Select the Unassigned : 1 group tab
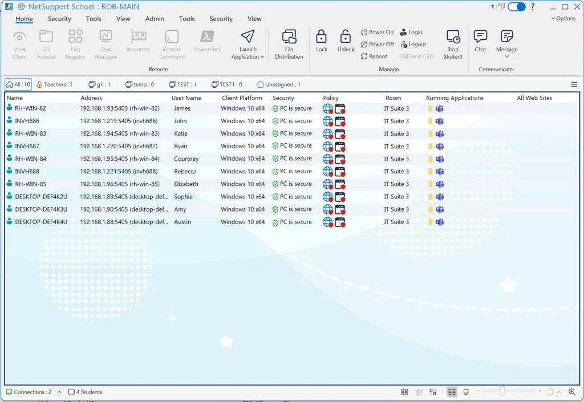Viewport: 584px width, 402px height. coord(278,84)
